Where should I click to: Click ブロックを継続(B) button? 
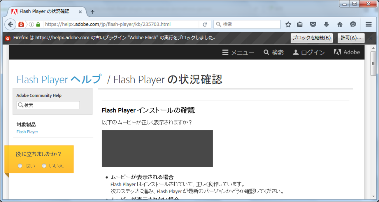click(x=312, y=38)
